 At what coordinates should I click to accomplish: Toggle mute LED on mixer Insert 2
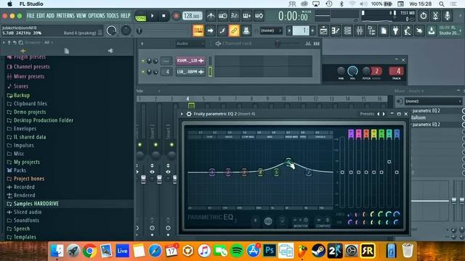click(155, 145)
